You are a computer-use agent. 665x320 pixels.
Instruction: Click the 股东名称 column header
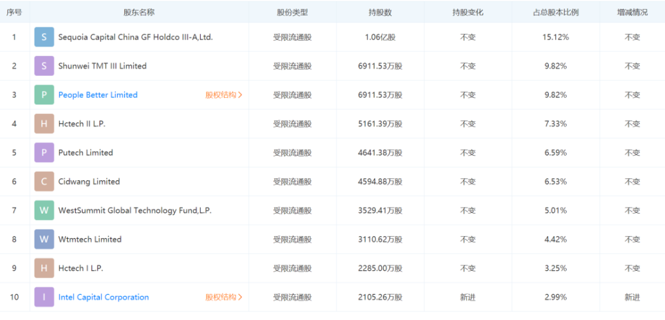point(139,12)
